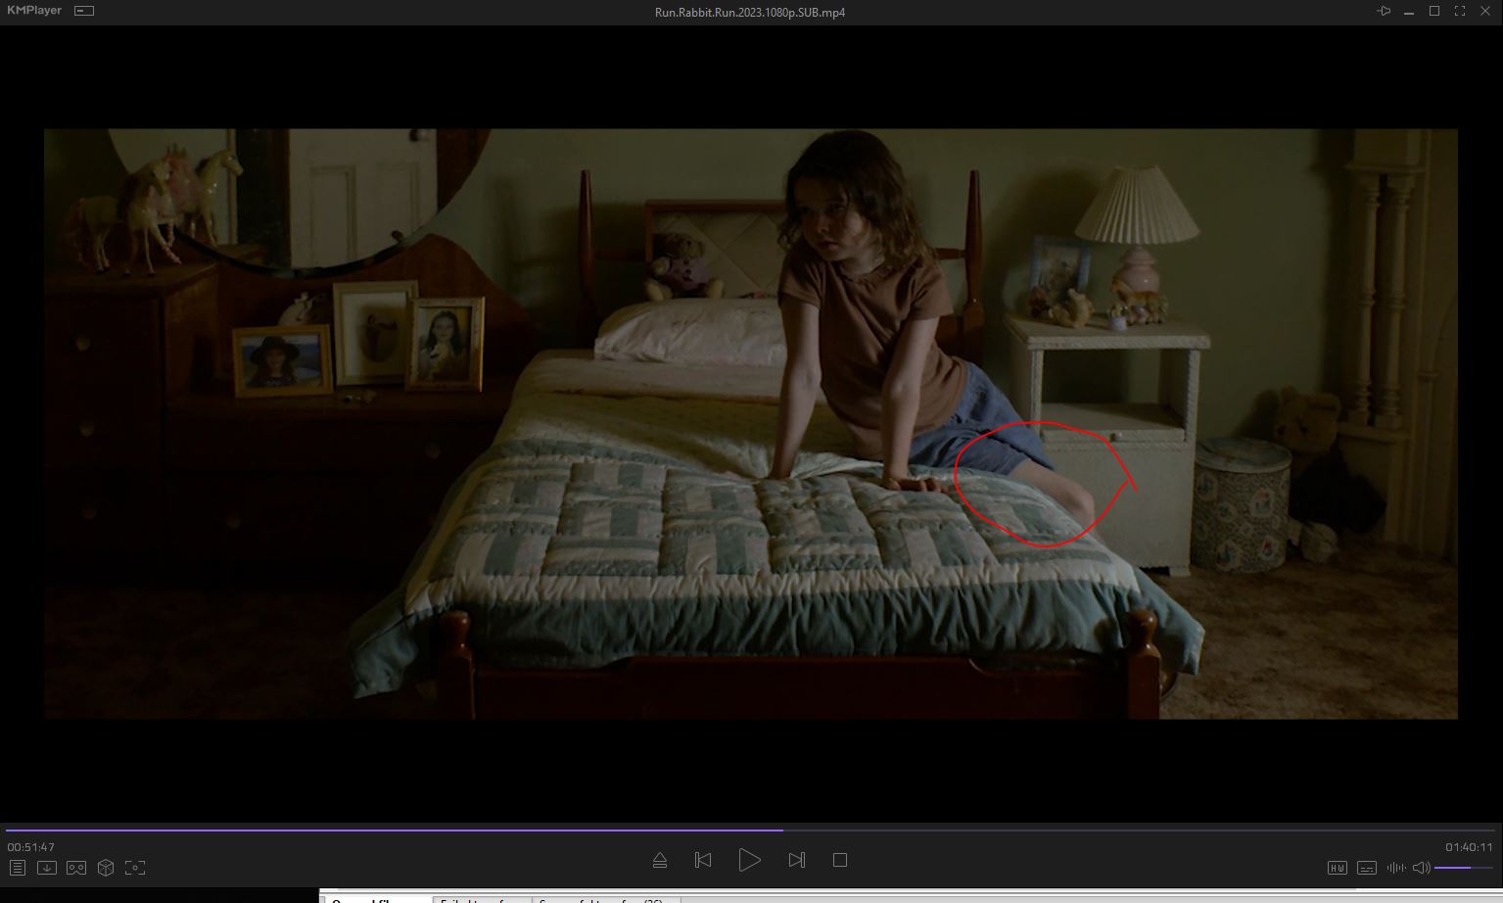This screenshot has width=1503, height=903.
Task: Switch to compact mode next to KMPlayer
Action: [x=84, y=11]
